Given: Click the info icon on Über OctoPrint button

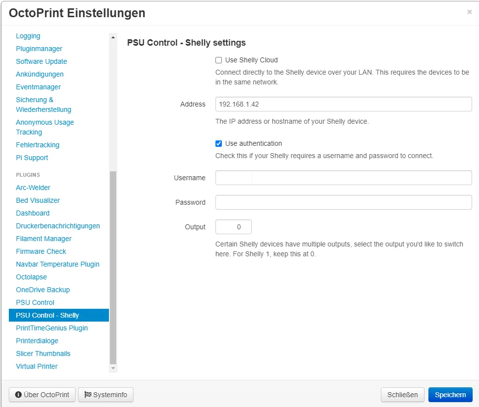Looking at the screenshot, I should (18, 395).
